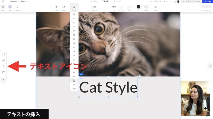Toggle the eye visibility icon
The image size is (213, 119).
point(3,7)
